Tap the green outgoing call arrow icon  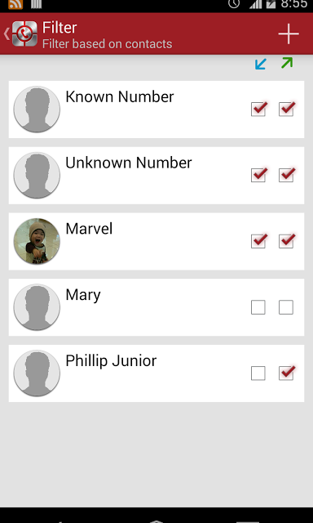point(287,63)
